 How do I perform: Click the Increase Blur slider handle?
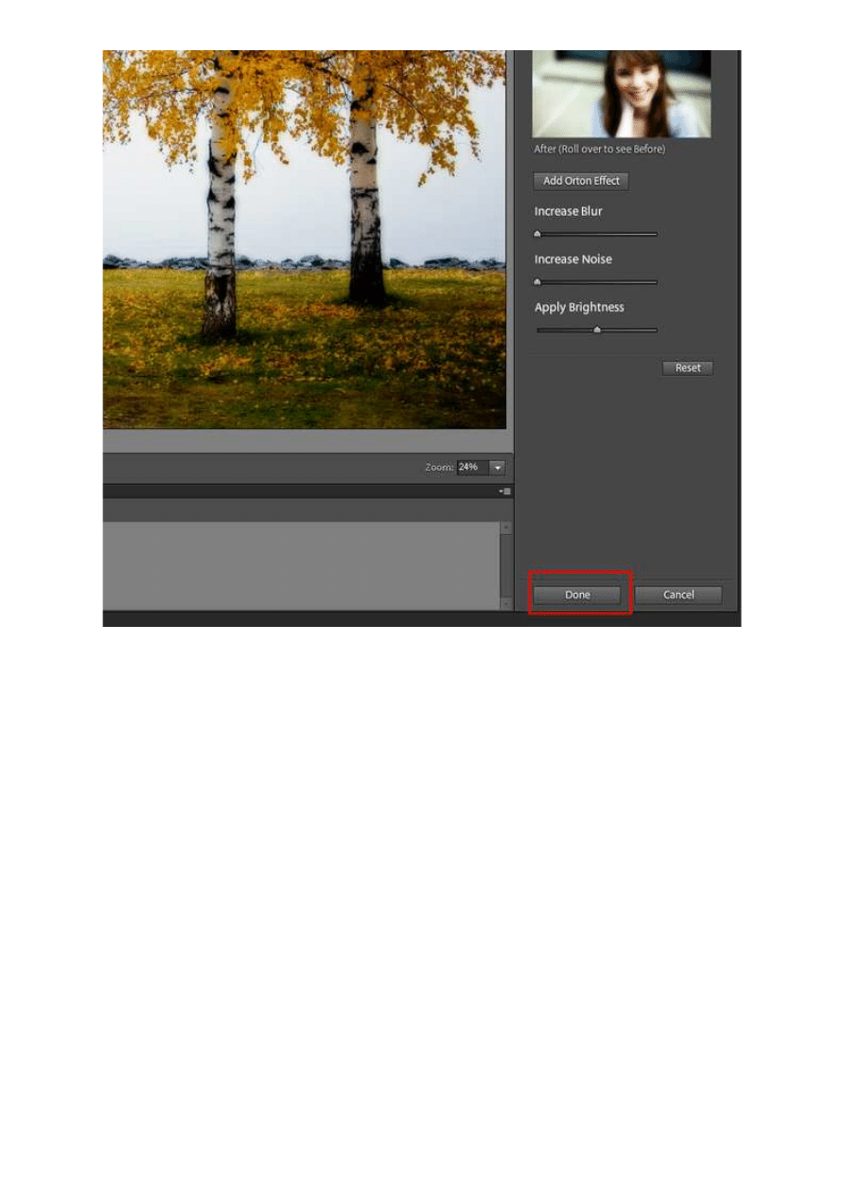537,233
